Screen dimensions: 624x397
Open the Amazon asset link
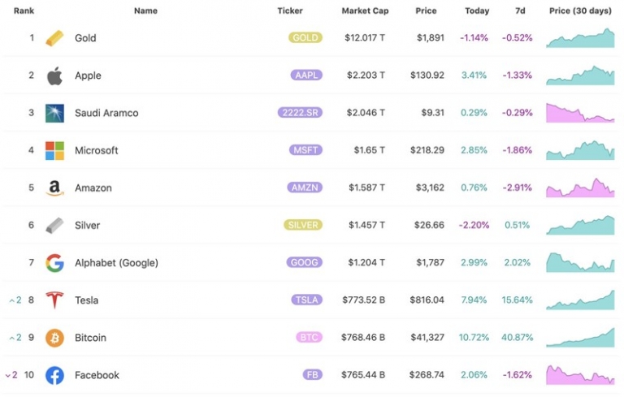tap(93, 188)
